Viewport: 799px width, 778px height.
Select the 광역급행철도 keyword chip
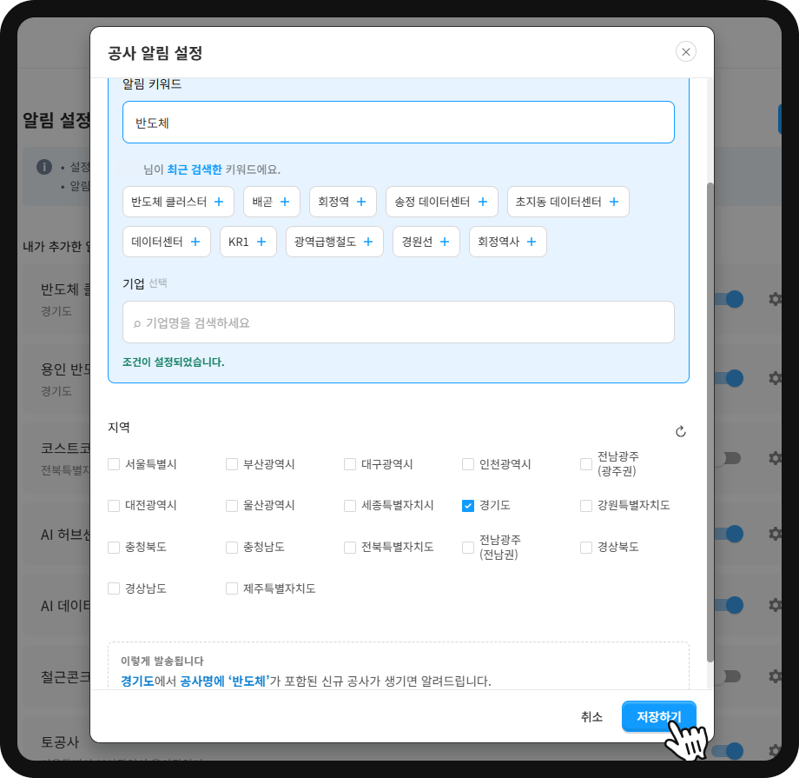[334, 242]
